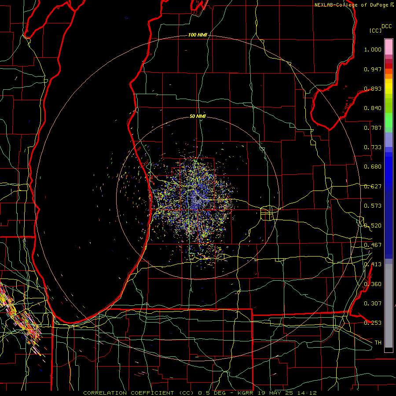Screen dimensions: 396x396
Task: Pick the pink color band at top of scale
Action: tap(389, 47)
